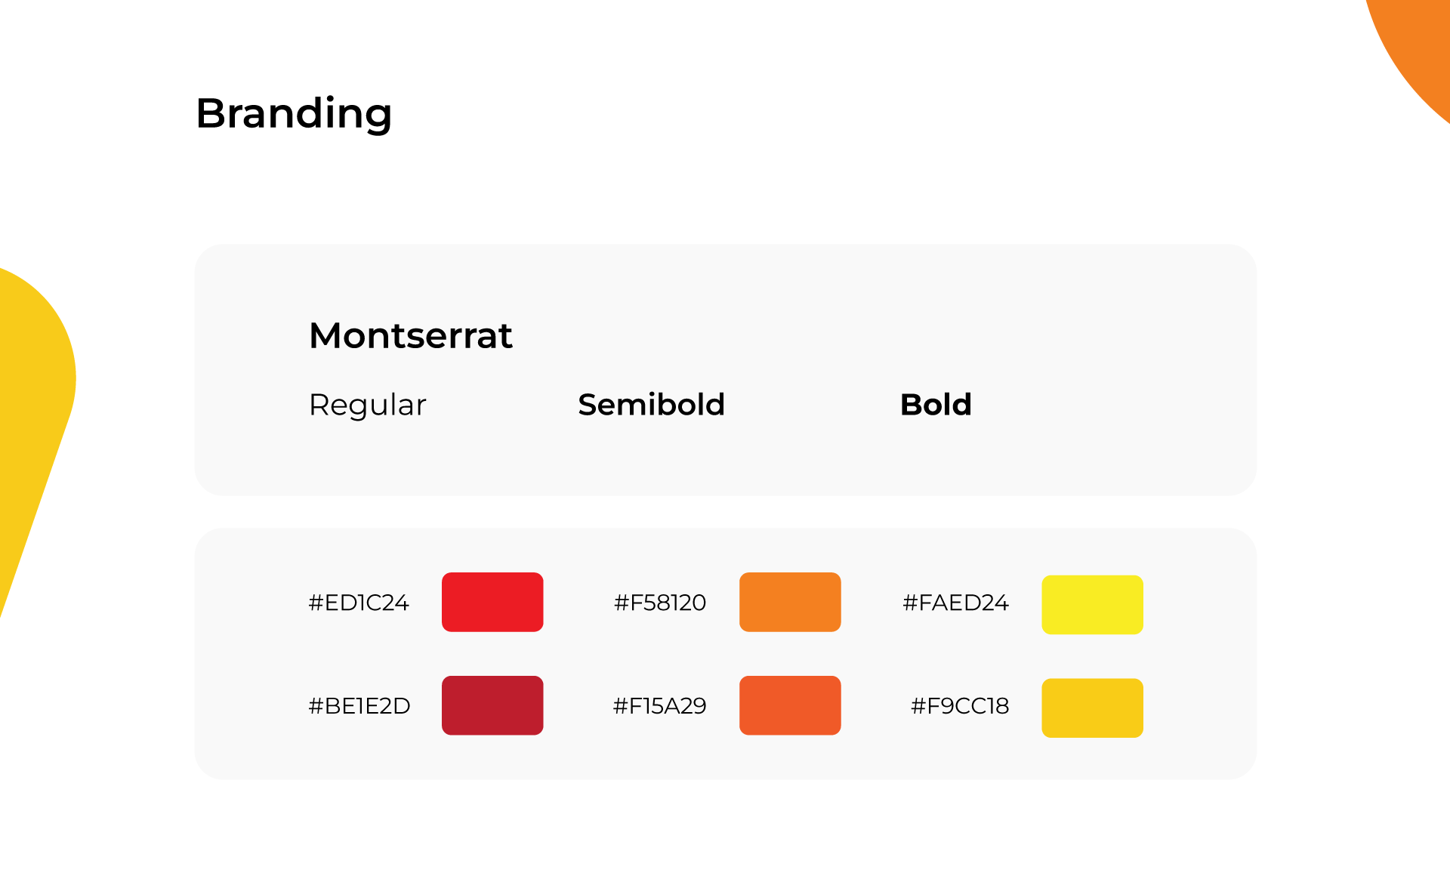Select the #F9CC18 hex code text
Screen dimensions: 1450x882
pos(960,706)
